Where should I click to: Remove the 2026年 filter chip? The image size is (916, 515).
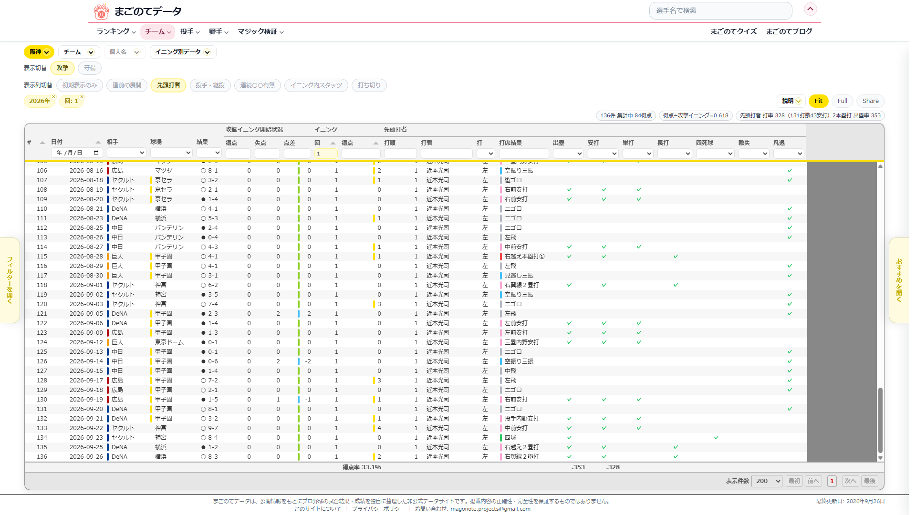[54, 97]
